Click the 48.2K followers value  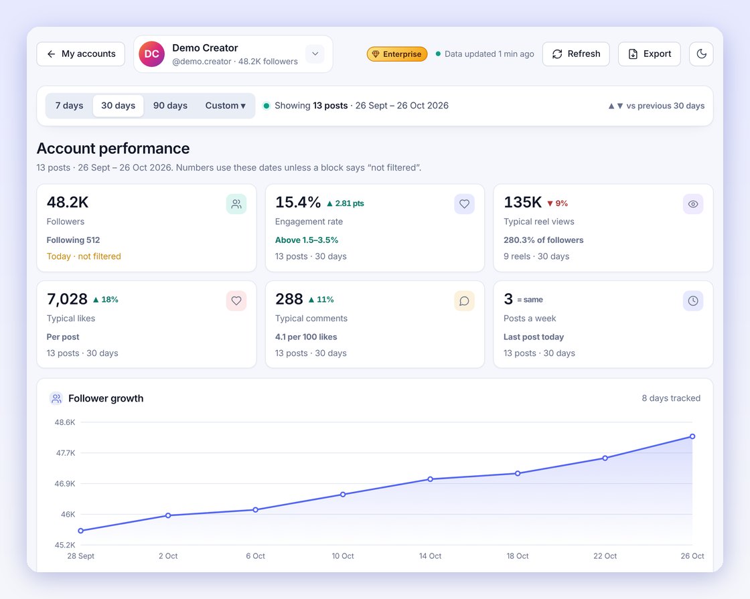[68, 202]
